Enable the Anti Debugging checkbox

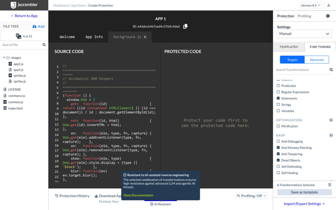(278, 141)
